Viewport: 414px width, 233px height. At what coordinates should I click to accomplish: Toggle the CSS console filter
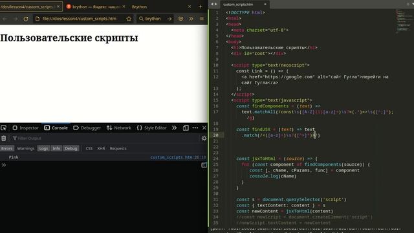89,148
